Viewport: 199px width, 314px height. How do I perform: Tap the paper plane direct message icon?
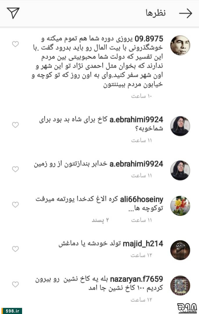[x=13, y=13]
